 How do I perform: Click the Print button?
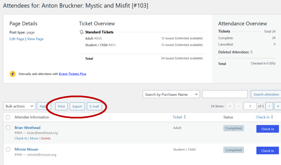[61, 106]
